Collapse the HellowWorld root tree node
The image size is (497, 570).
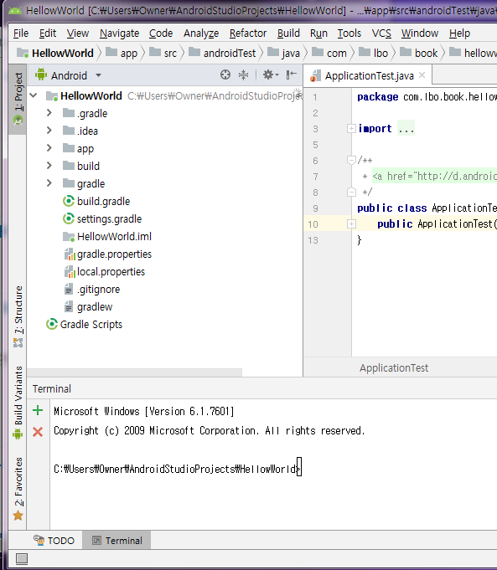34,95
